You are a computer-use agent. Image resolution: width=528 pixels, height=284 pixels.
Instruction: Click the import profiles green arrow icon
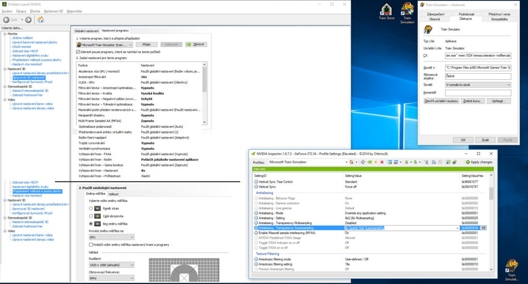coord(416,162)
